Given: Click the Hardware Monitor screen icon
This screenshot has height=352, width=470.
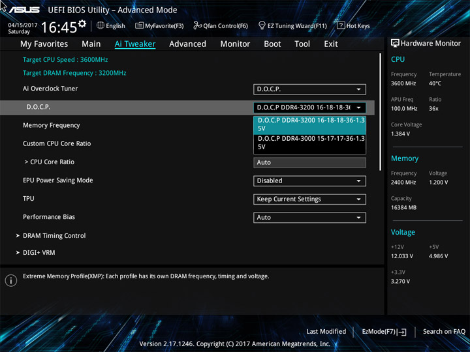Looking at the screenshot, I should pyautogui.click(x=395, y=43).
